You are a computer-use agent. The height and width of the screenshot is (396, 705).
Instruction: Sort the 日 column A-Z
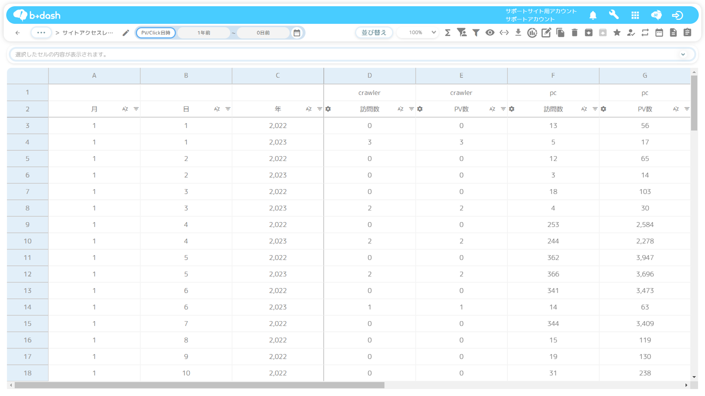[x=217, y=109]
